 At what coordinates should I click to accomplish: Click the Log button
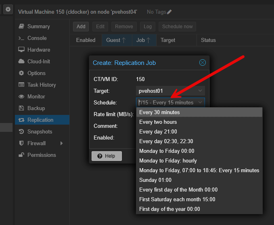(148, 27)
